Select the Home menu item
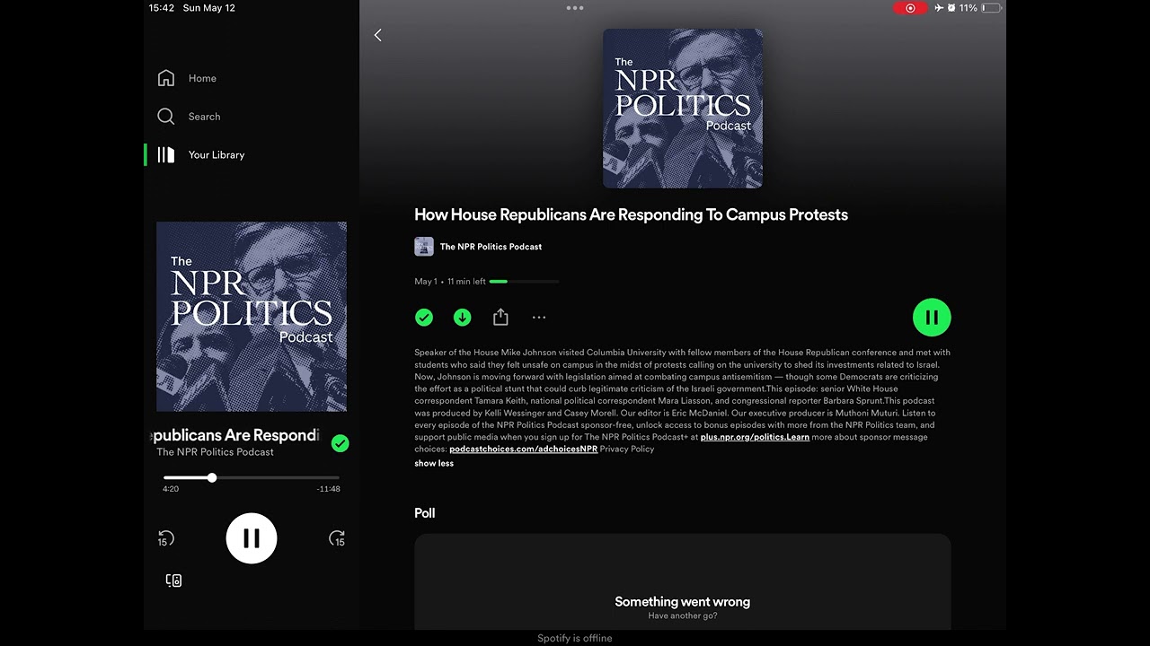 tap(202, 78)
